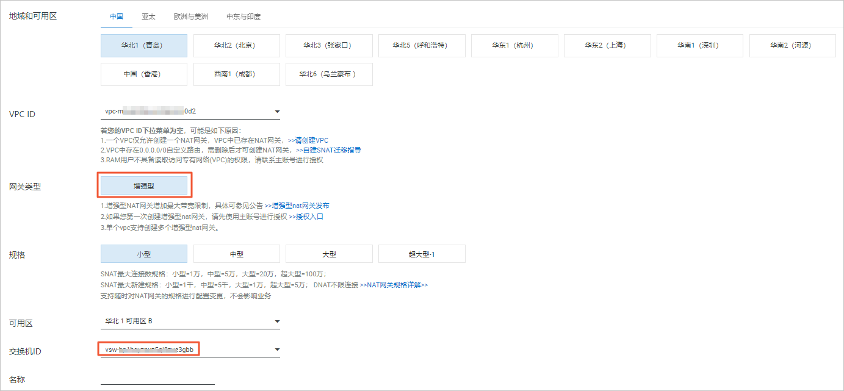Open the 中东与印度 region tab

point(243,16)
